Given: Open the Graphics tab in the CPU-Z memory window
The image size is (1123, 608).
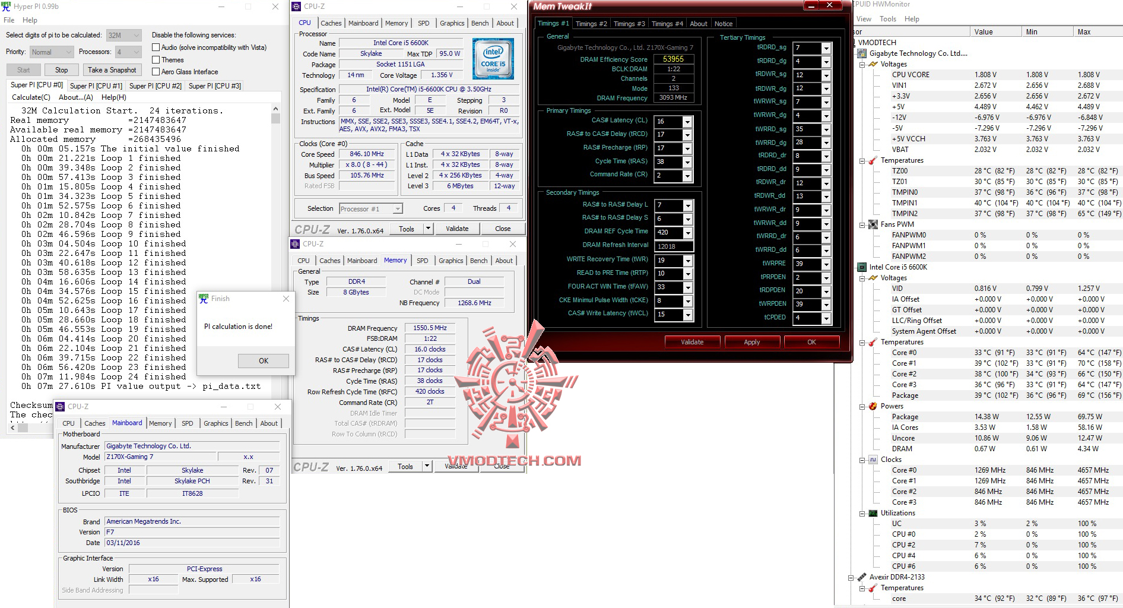Looking at the screenshot, I should pos(451,261).
